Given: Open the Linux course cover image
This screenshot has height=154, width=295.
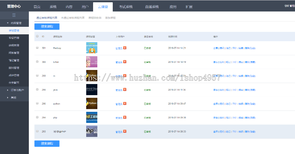Looking at the screenshot, I should [91, 62].
